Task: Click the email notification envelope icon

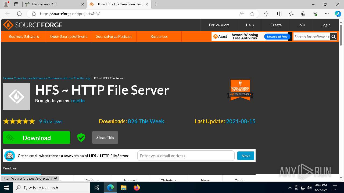Action: (x=10, y=156)
